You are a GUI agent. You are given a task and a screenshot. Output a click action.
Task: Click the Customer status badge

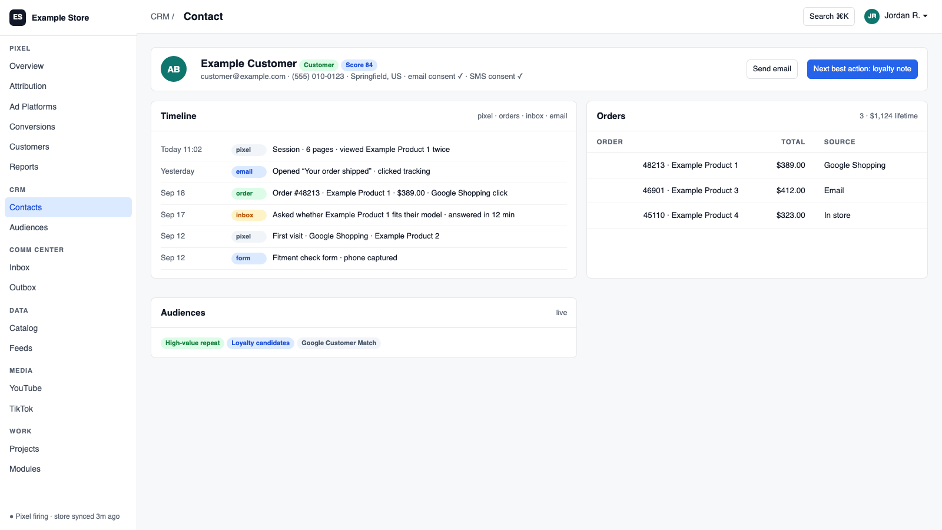point(319,65)
